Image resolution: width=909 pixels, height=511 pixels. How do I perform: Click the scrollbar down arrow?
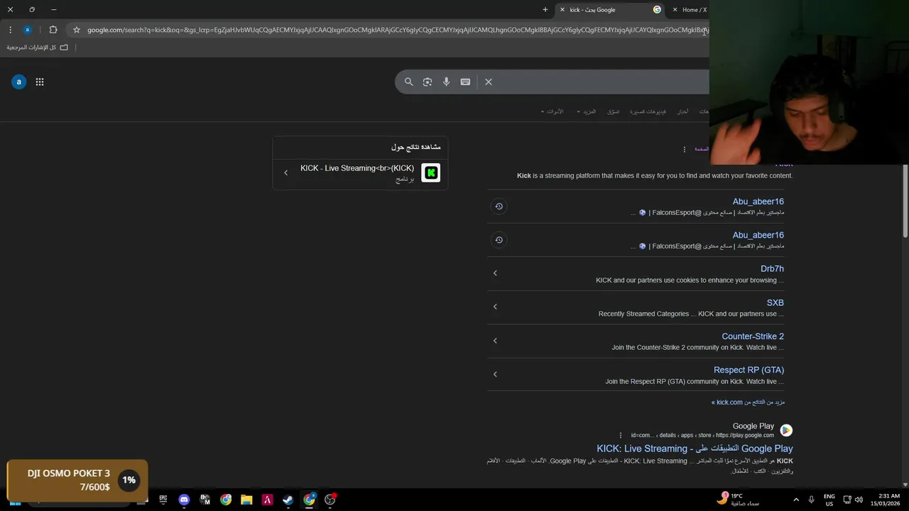pos(905,485)
